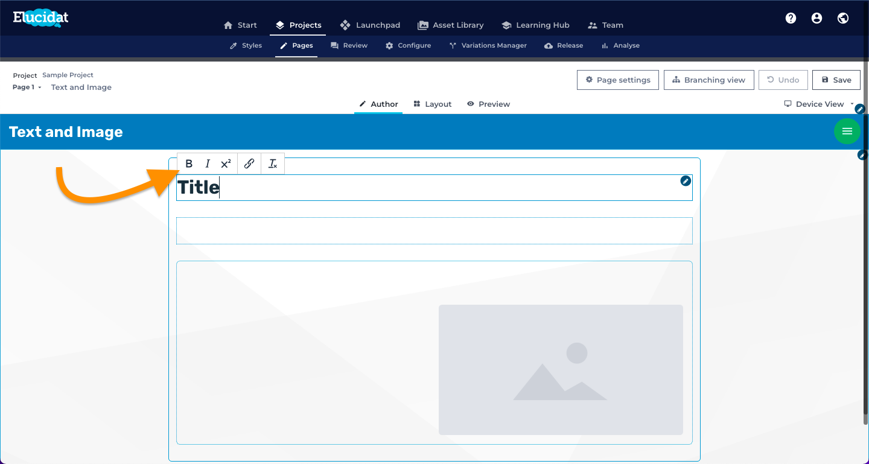
Task: Open the Review tab
Action: (349, 45)
